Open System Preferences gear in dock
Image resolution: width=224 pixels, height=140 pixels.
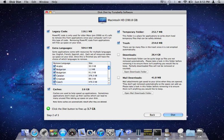click(110, 133)
